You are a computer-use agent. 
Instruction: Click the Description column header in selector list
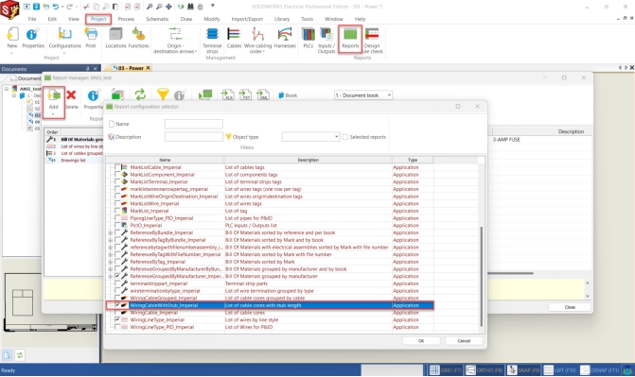tap(308, 160)
